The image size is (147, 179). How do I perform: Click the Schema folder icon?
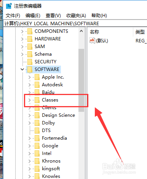click(x=30, y=54)
